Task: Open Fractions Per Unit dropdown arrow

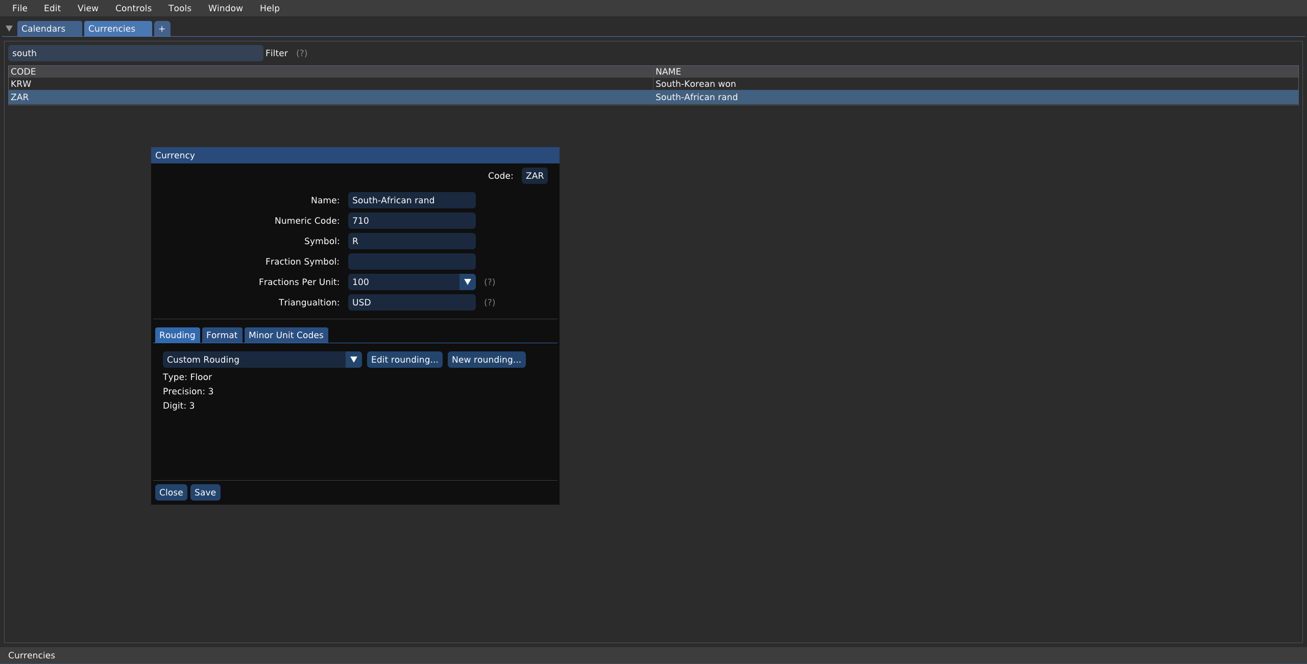Action: coord(467,282)
